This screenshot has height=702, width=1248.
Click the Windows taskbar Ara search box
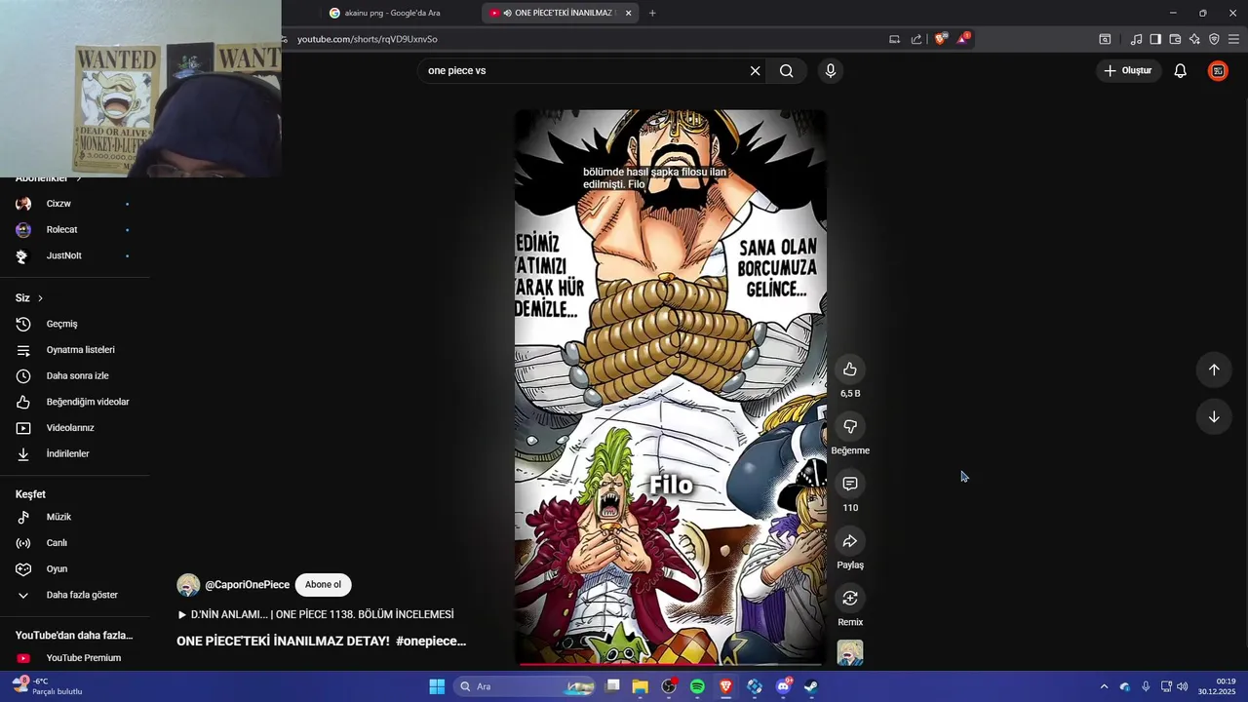(x=525, y=686)
